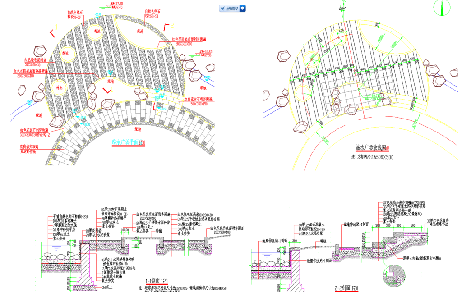Open the shield dropdown beside 迅雷7

point(242,9)
